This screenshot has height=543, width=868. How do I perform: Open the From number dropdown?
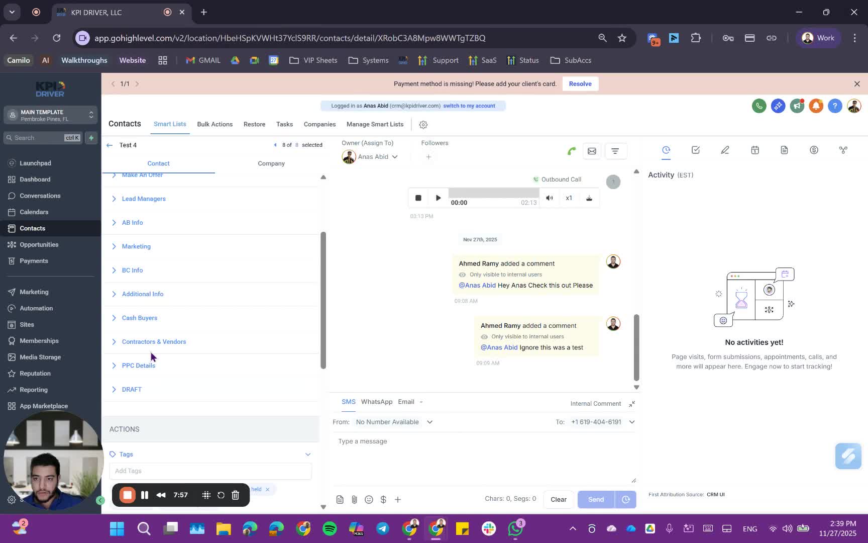coord(394,422)
